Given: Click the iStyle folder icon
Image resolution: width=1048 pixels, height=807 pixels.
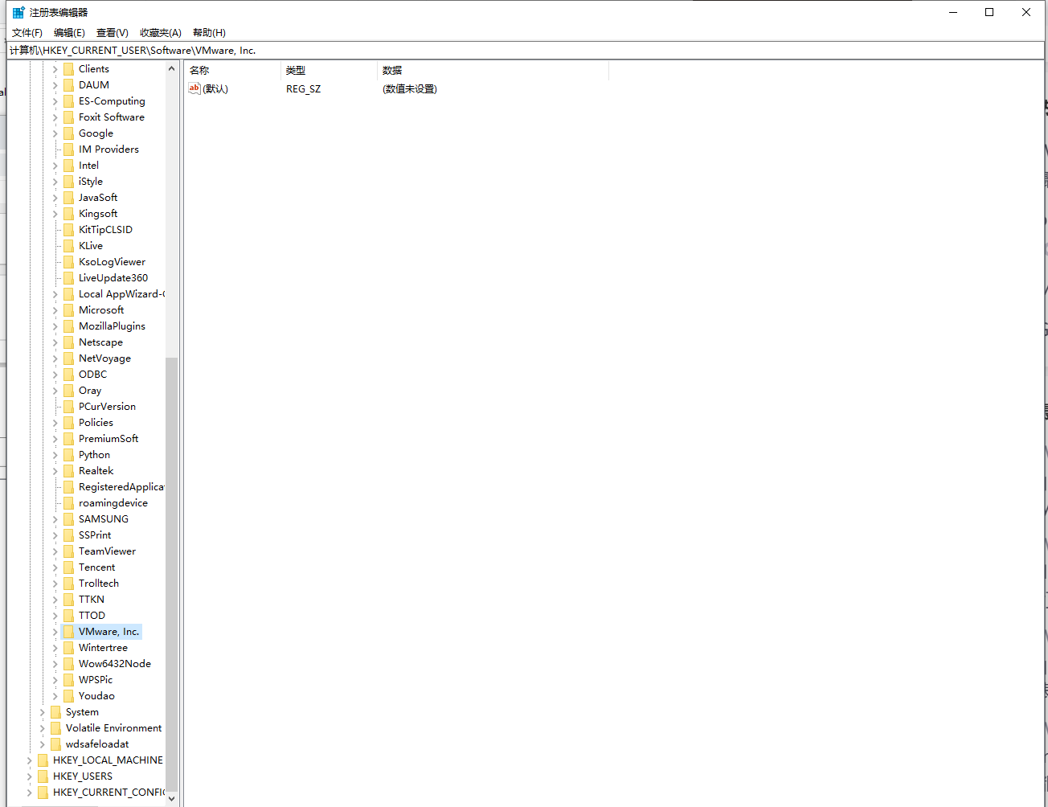Looking at the screenshot, I should [x=68, y=182].
